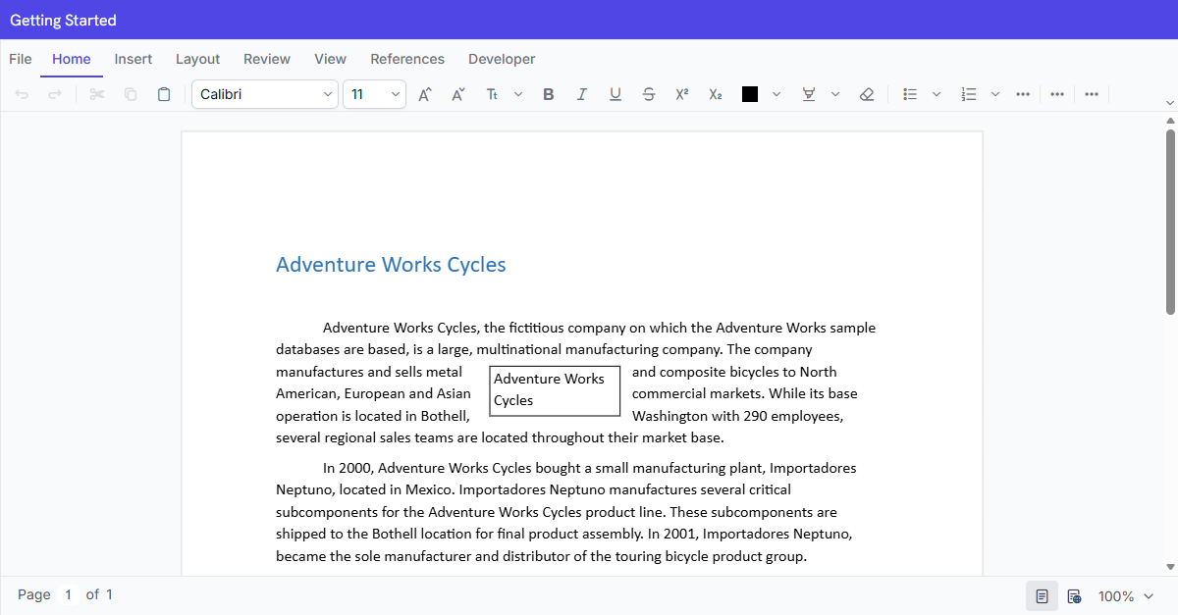The image size is (1178, 615).
Task: Toggle bold formatting
Action: tap(549, 94)
